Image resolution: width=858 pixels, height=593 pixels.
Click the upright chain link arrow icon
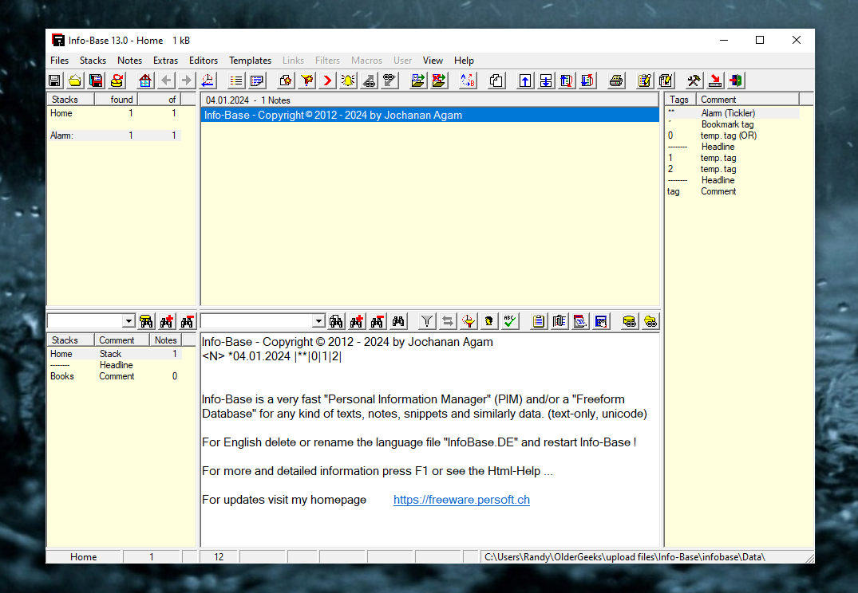(x=369, y=81)
